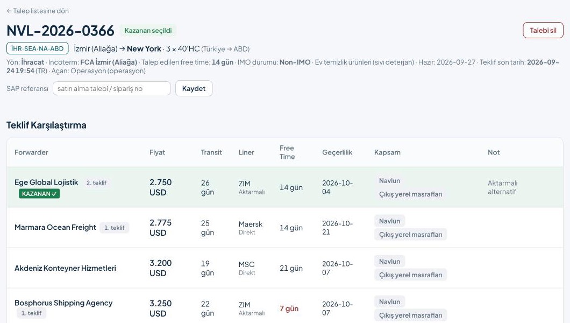Click the Aktarmalı alternatif note
The width and height of the screenshot is (570, 323).
(x=502, y=187)
